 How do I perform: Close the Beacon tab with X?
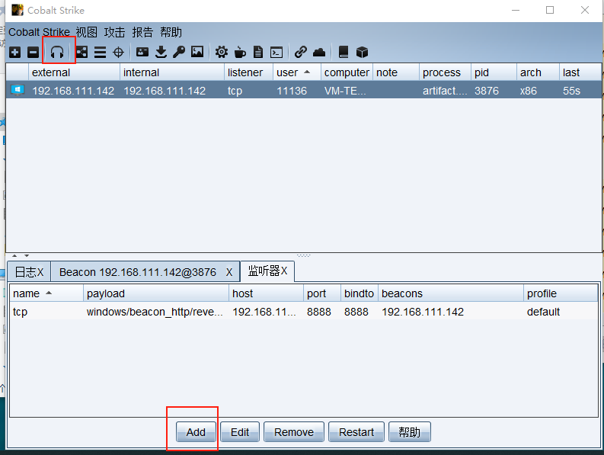(x=229, y=272)
